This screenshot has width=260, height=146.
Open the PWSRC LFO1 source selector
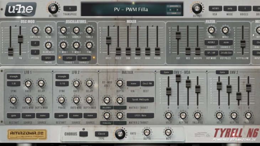[48, 58]
